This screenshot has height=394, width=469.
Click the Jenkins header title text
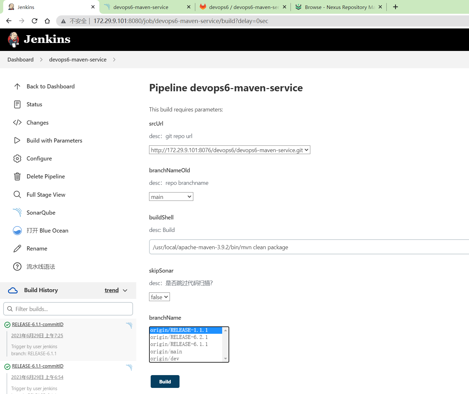click(x=47, y=39)
